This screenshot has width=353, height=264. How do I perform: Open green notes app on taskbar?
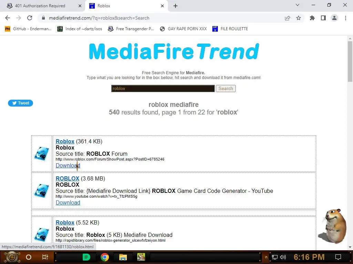tap(86, 257)
